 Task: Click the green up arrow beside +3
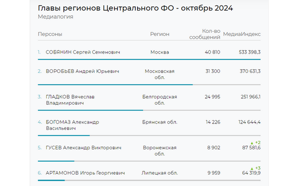pyautogui.click(x=252, y=168)
